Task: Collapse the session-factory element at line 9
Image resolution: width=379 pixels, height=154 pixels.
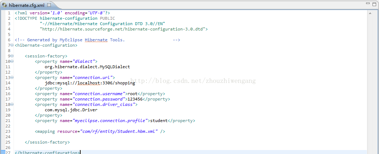Action: [x=12, y=56]
